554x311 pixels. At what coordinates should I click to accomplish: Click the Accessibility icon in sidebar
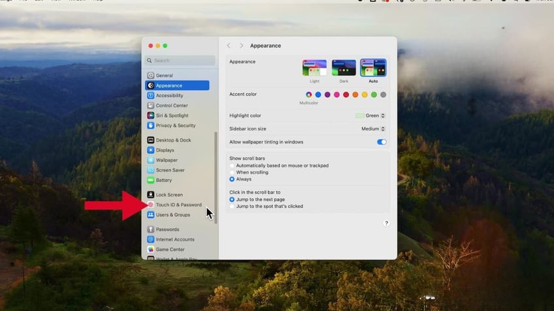tap(150, 96)
